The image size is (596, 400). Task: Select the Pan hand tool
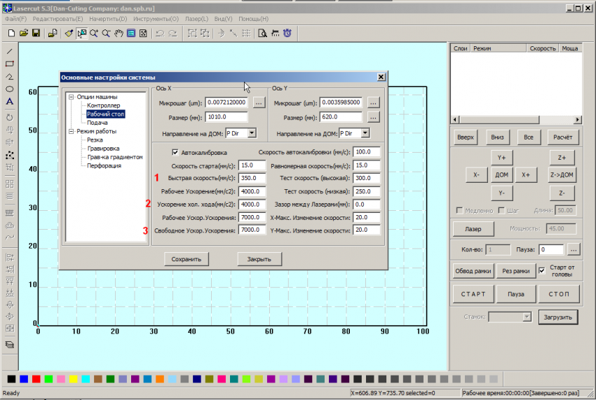pos(118,33)
